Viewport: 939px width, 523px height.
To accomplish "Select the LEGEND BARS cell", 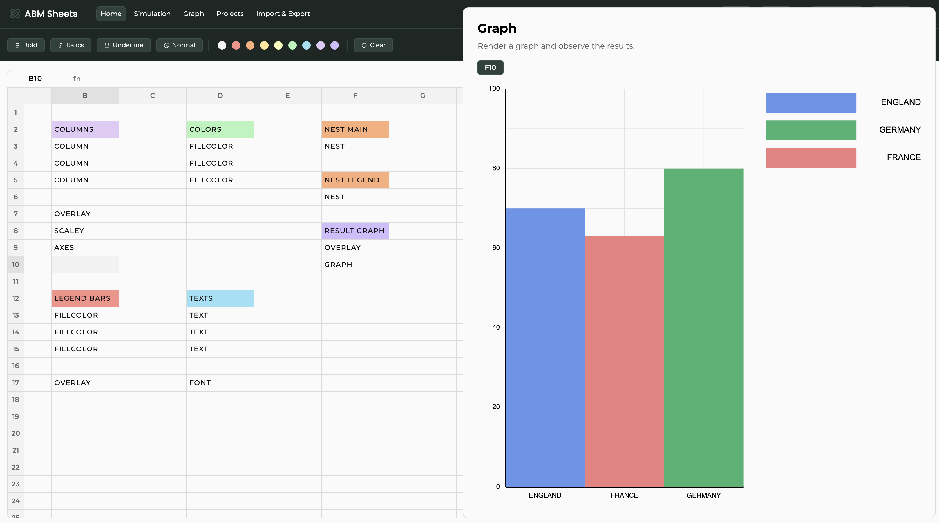I will coord(84,298).
